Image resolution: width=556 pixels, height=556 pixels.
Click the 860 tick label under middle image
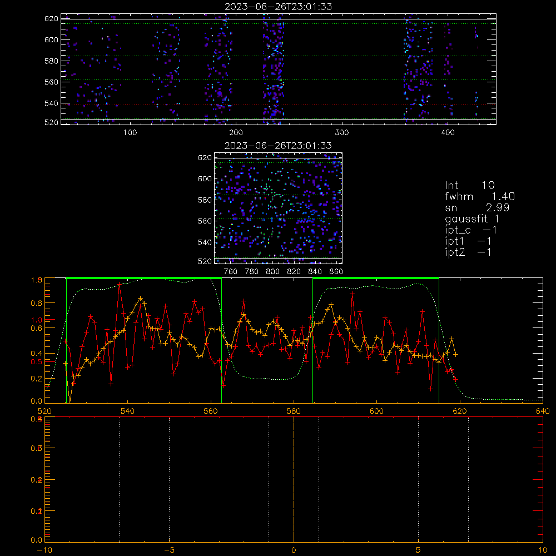pos(336,272)
